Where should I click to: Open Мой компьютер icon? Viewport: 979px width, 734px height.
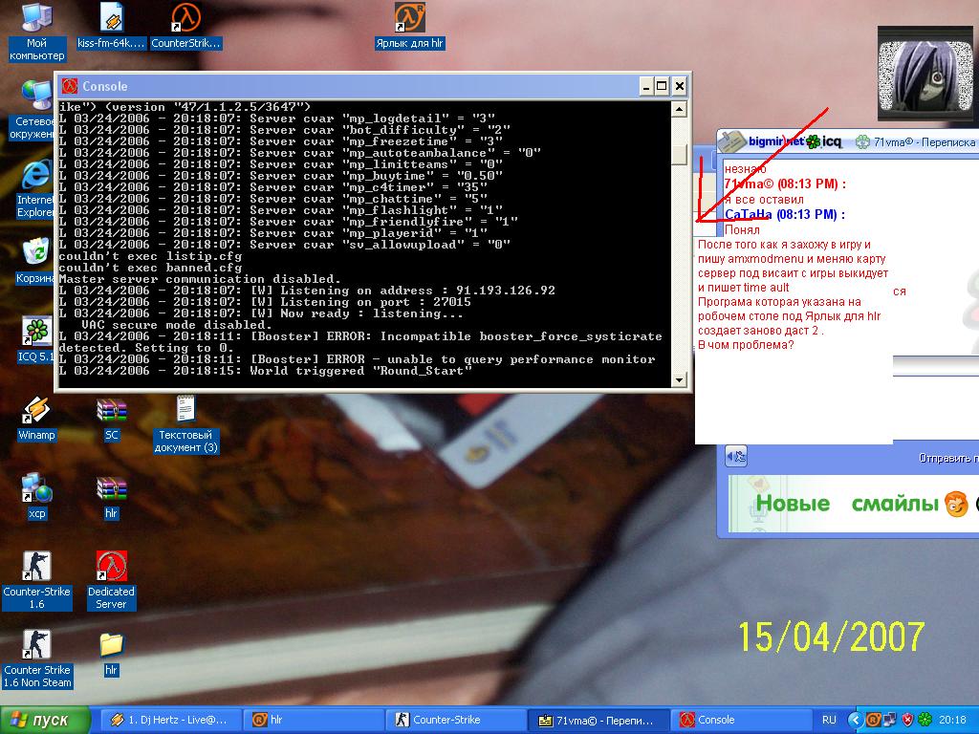coord(37,32)
